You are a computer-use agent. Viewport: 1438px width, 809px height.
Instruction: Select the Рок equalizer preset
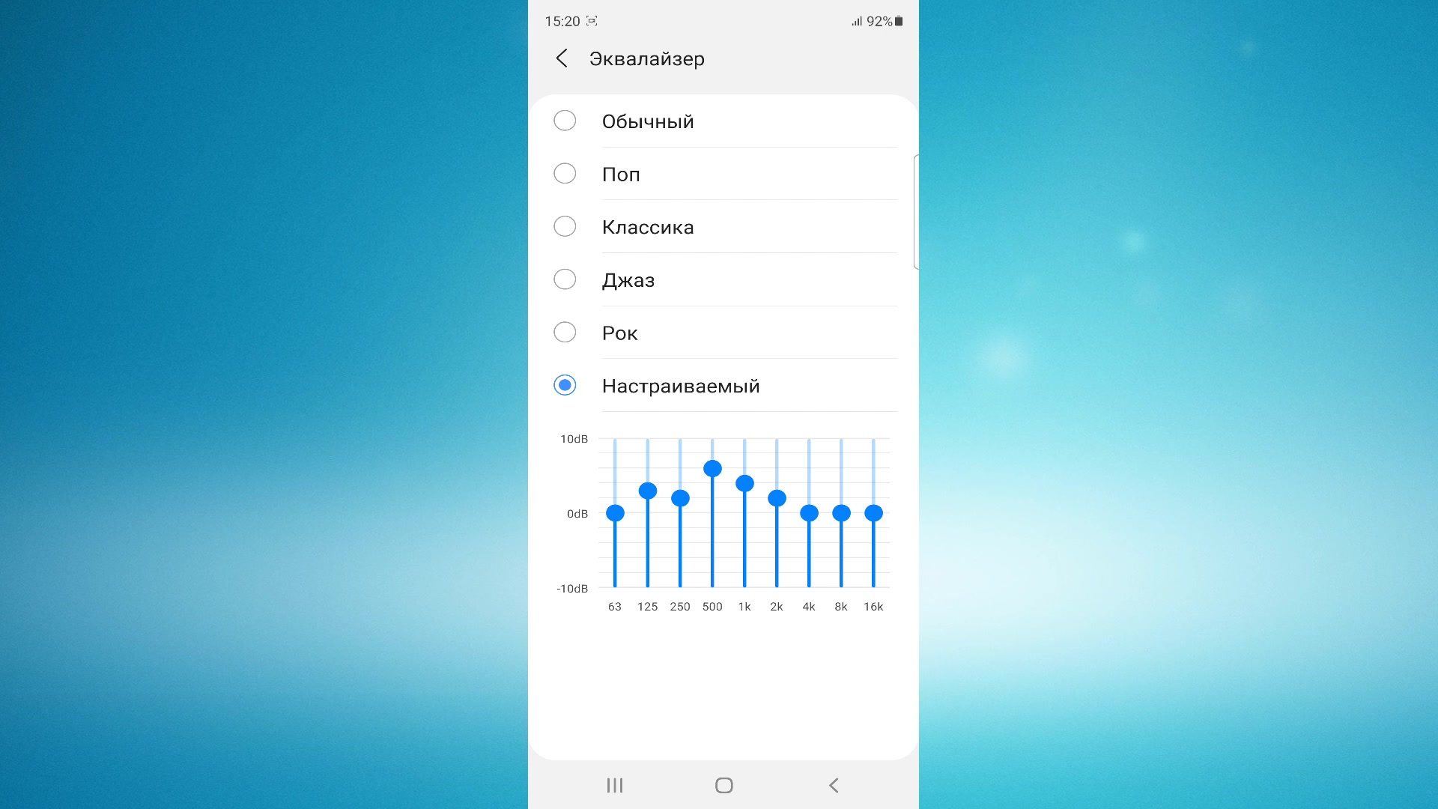[x=564, y=333]
